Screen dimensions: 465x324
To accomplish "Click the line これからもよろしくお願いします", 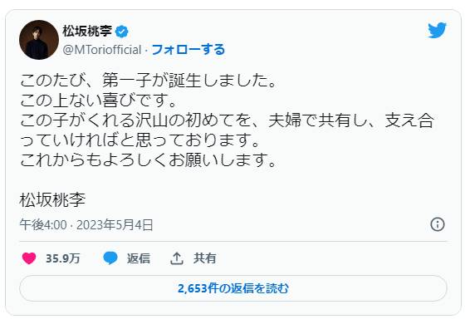I will click(148, 160).
